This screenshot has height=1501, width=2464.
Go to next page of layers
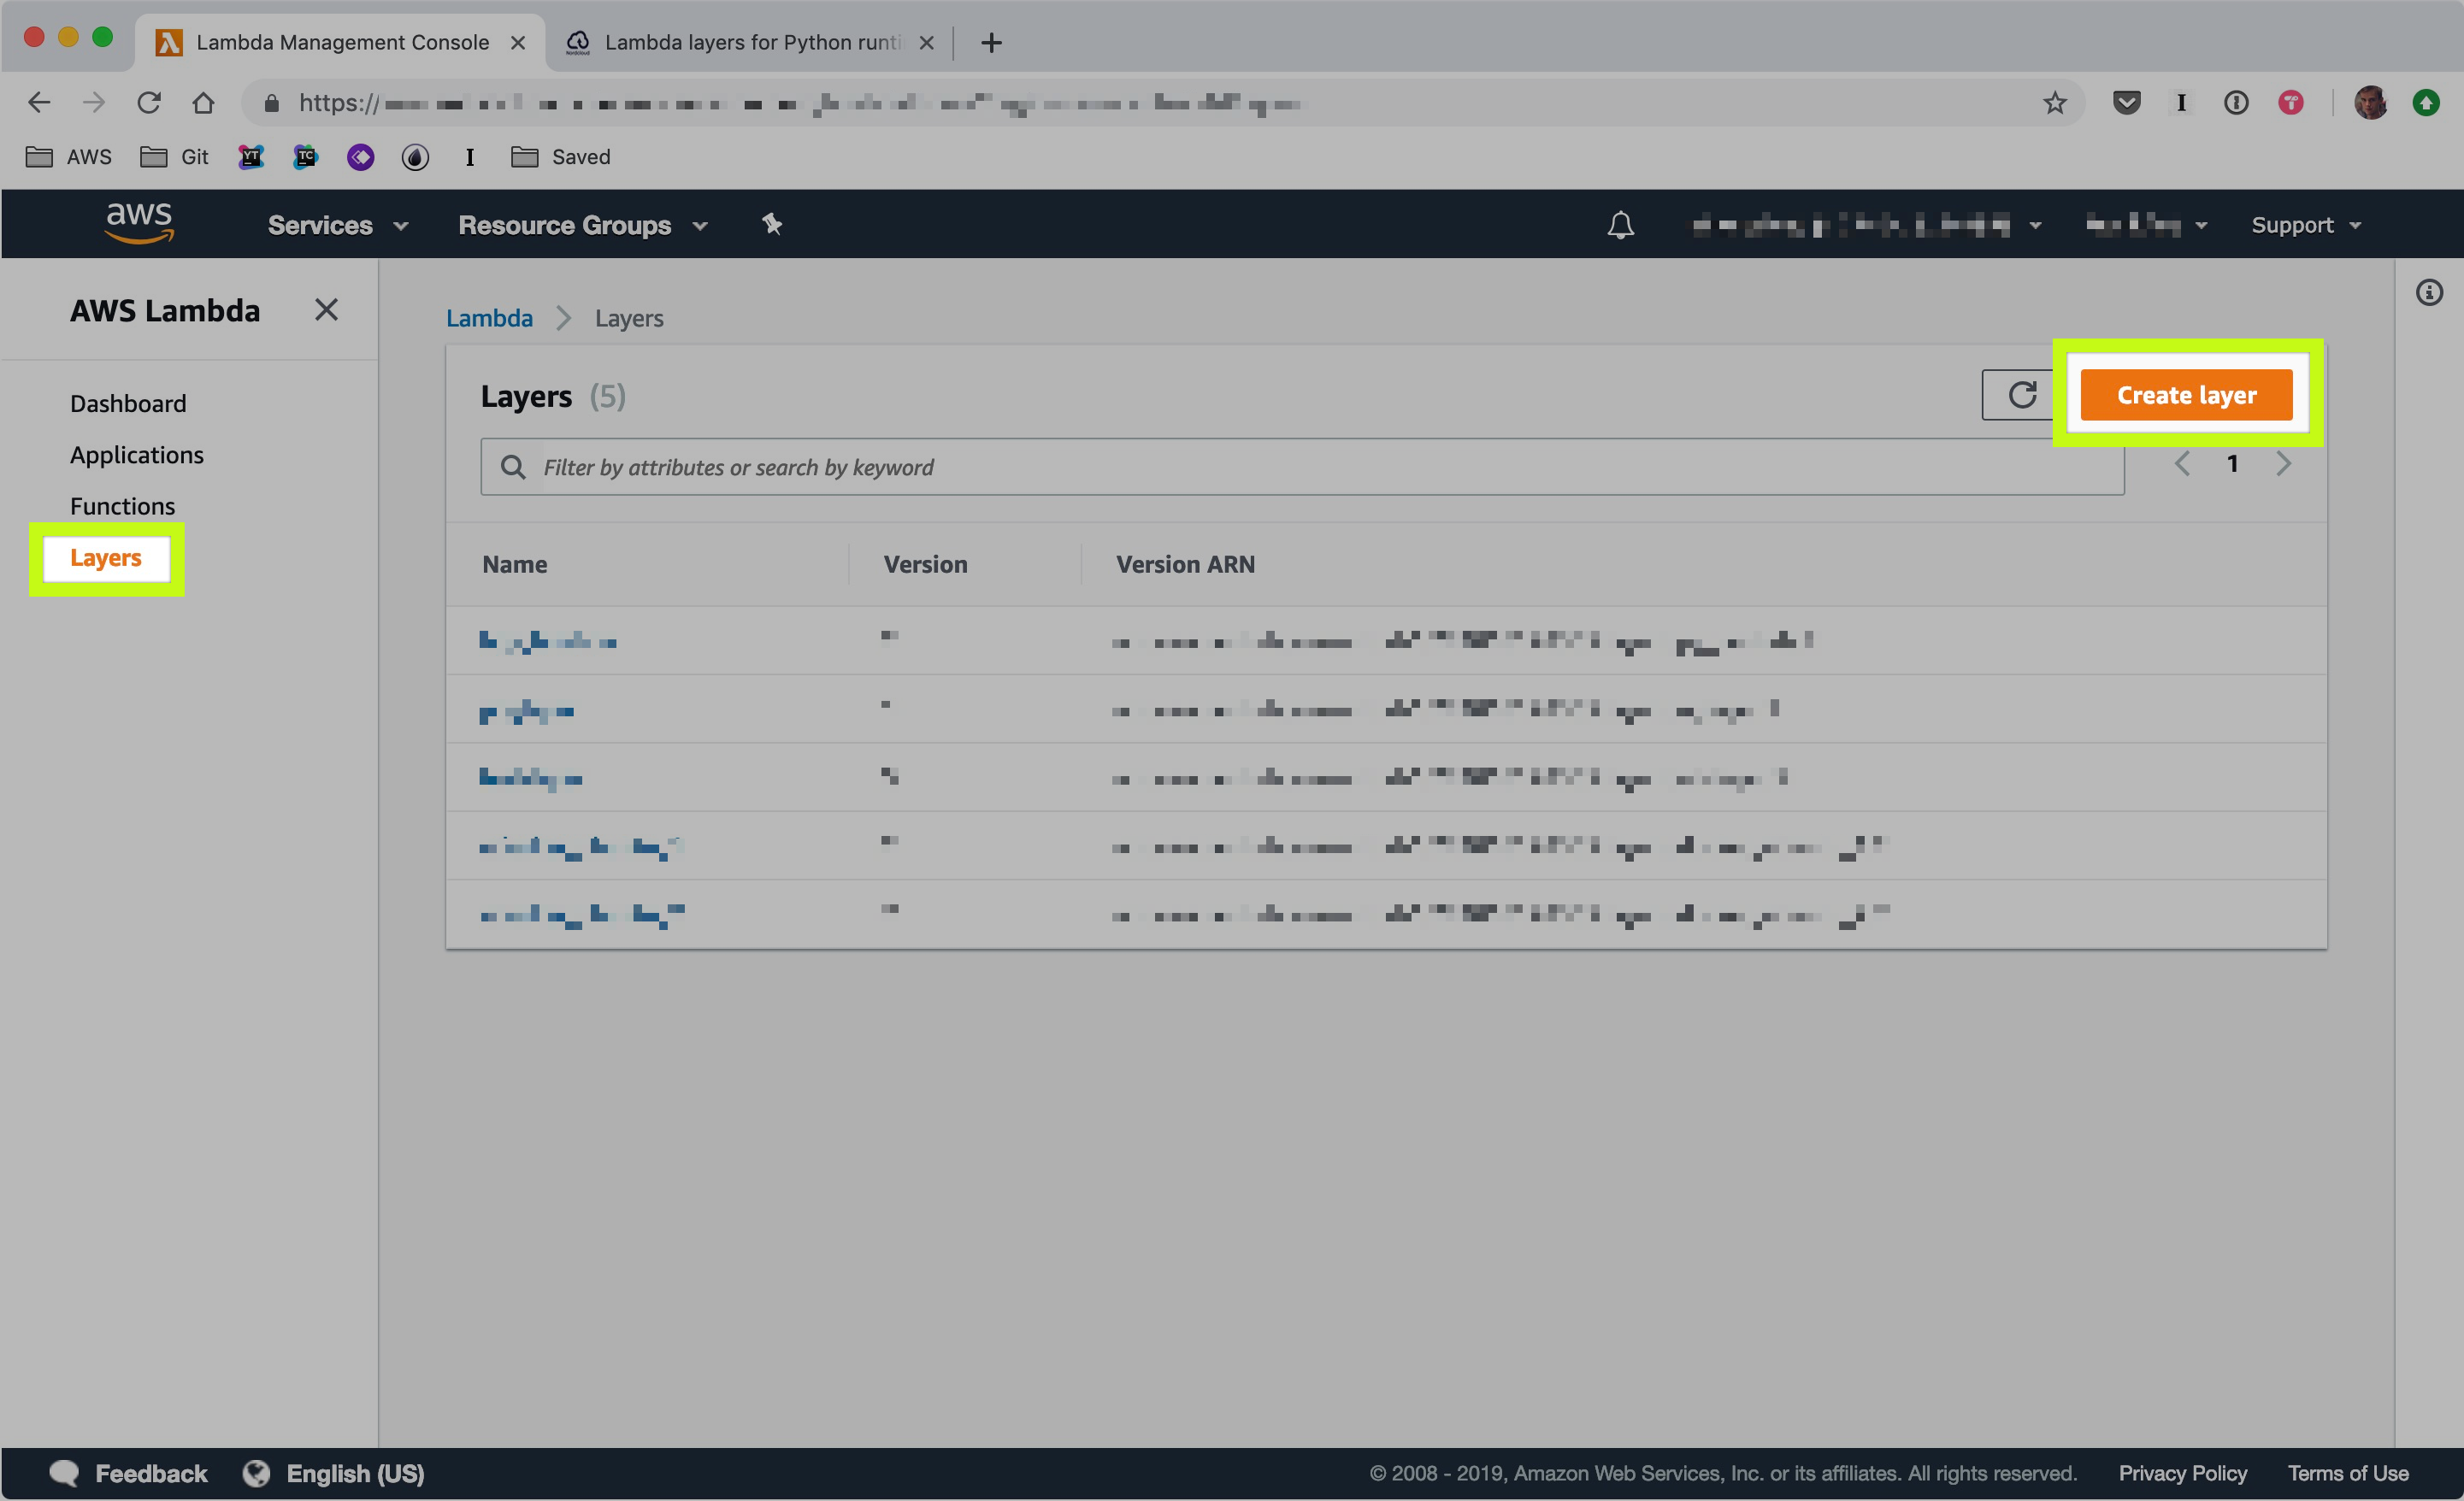click(2283, 464)
